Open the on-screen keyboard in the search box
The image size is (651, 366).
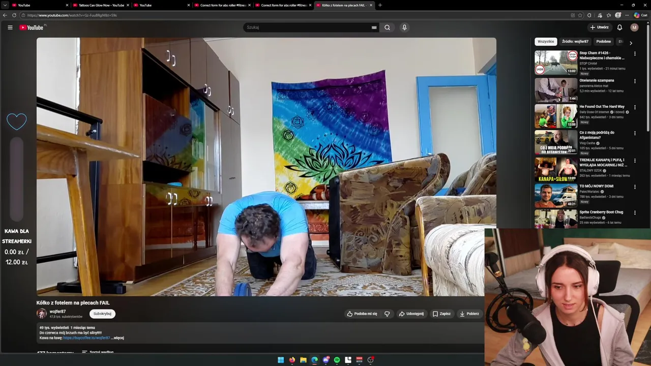pos(374,27)
